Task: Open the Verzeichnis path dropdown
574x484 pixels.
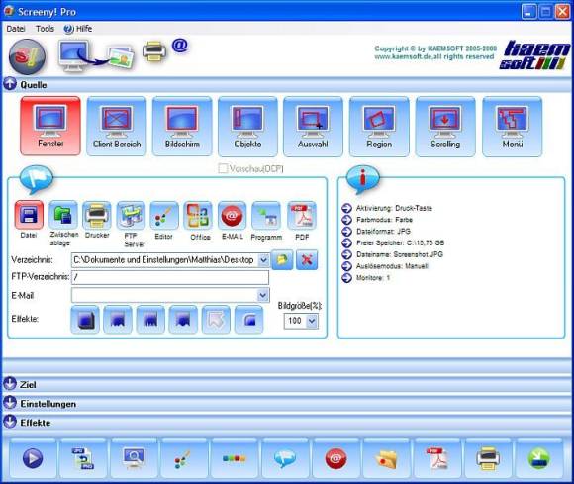Action: point(263,260)
